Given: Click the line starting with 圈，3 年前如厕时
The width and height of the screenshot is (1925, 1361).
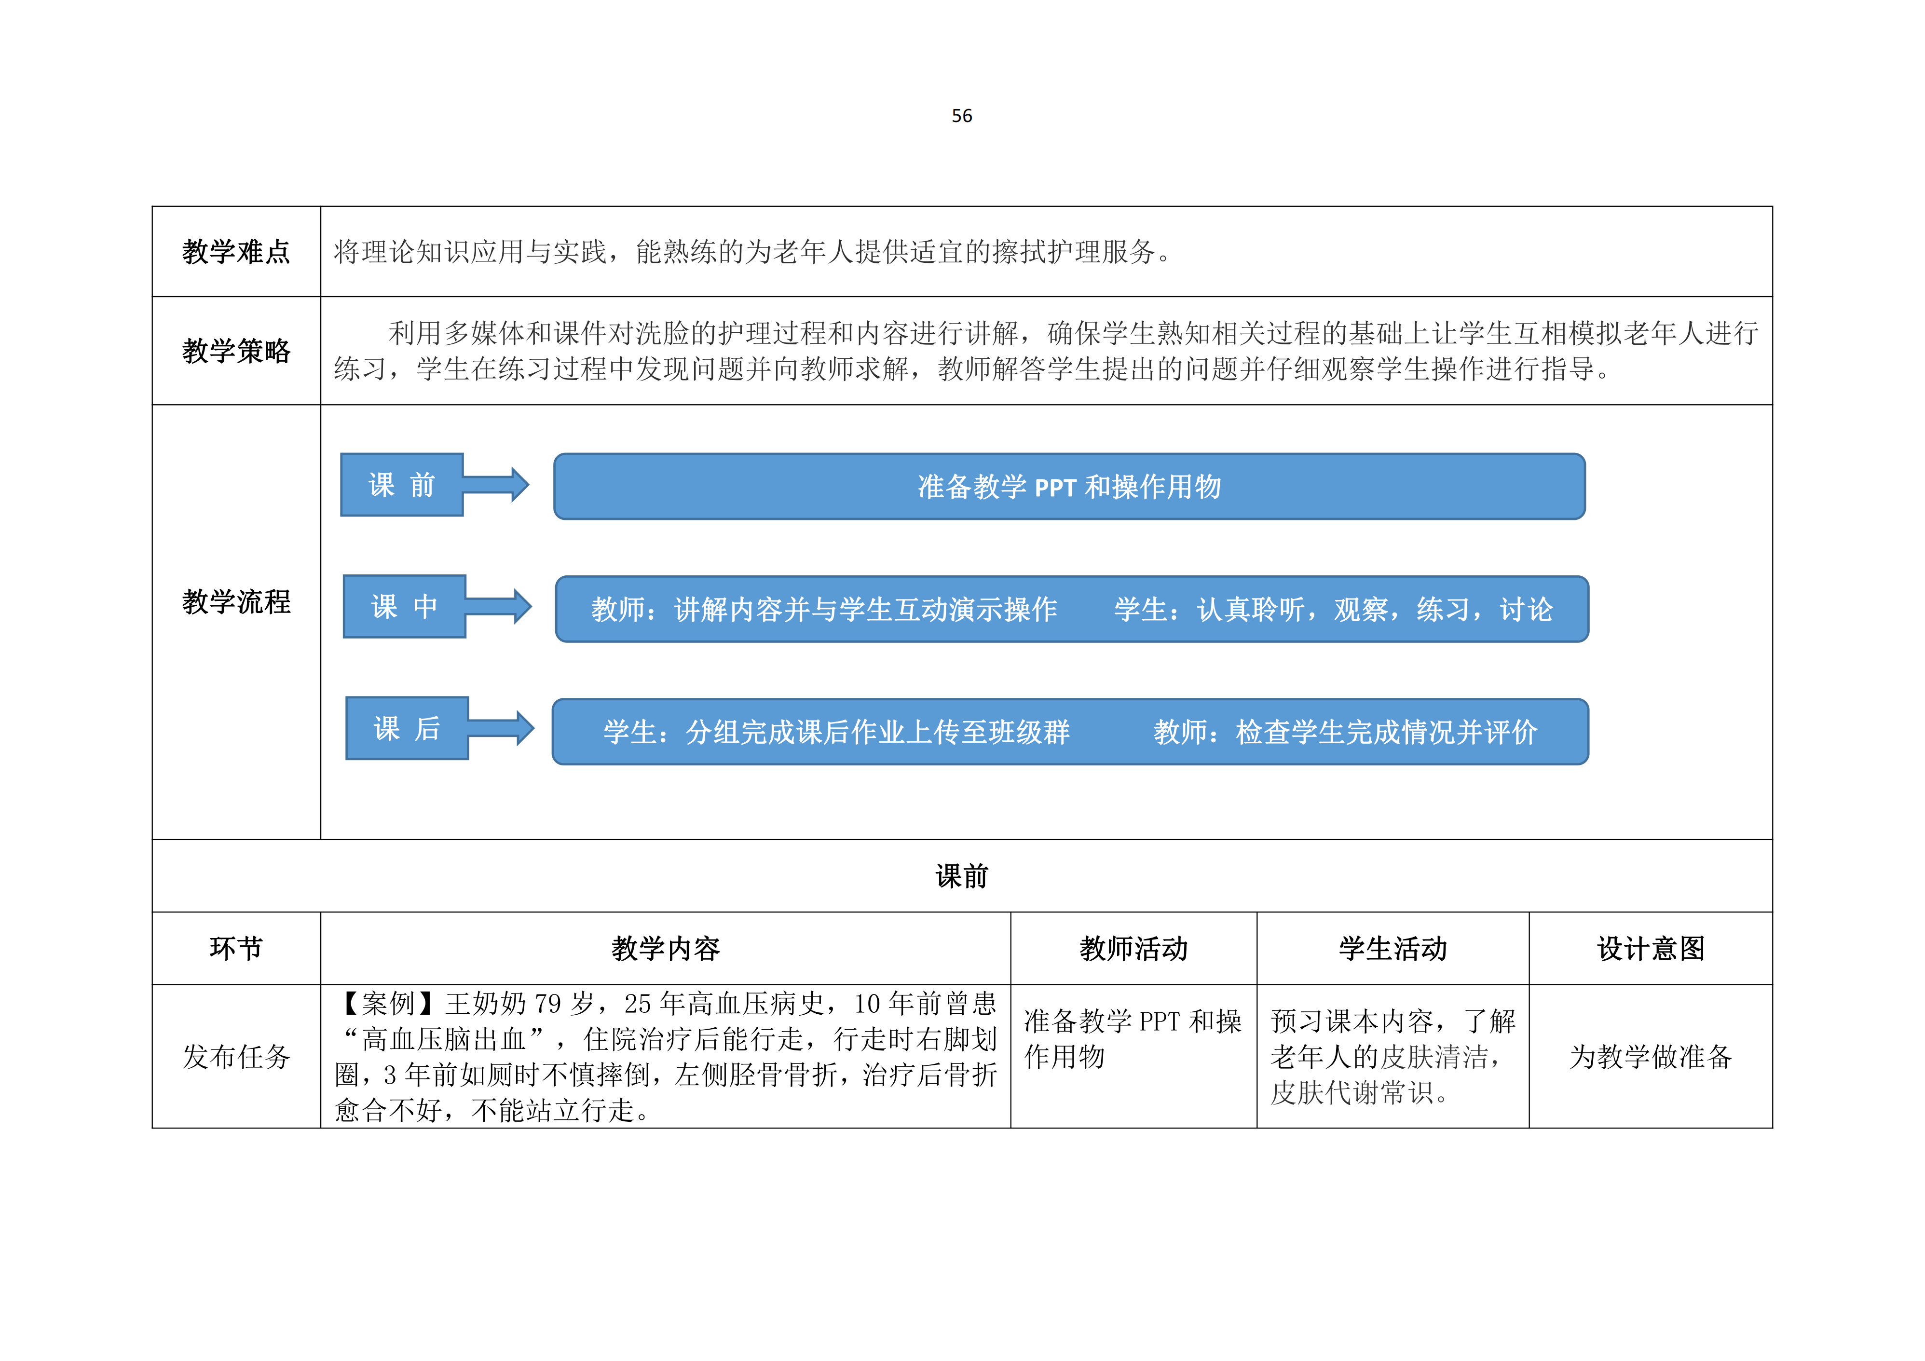Looking at the screenshot, I should (666, 1075).
